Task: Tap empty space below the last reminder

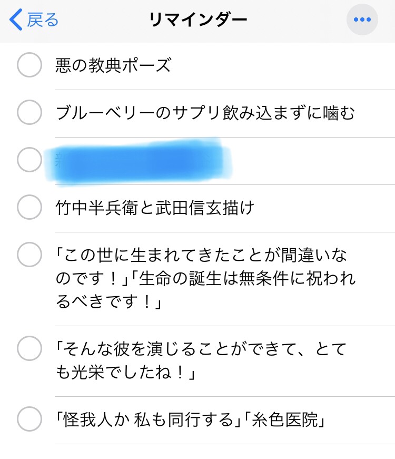Action: (211, 452)
